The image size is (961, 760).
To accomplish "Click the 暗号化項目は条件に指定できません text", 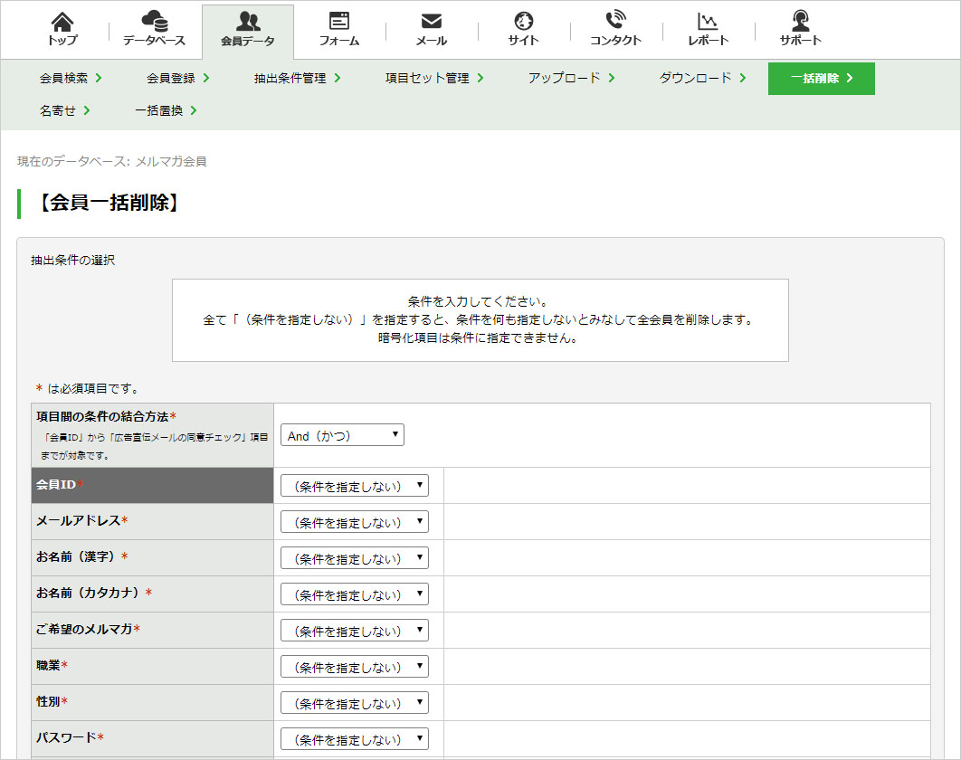I will tap(478, 338).
